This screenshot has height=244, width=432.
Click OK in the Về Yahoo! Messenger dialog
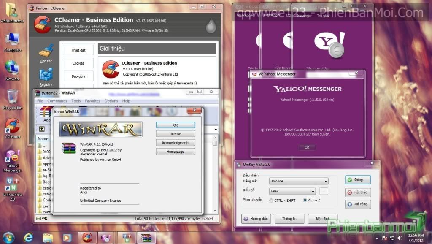[307, 147]
